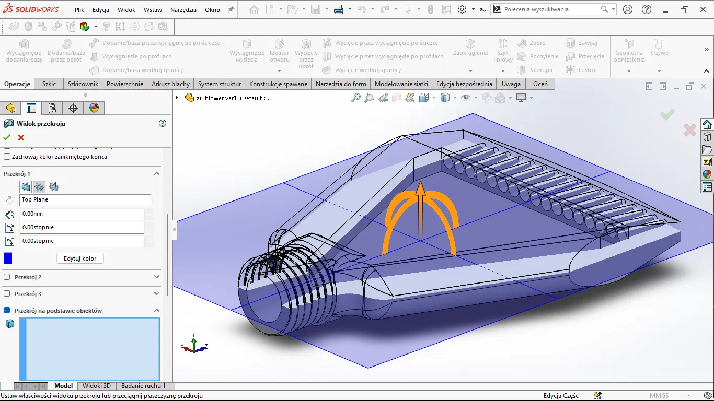Open the DisplayManager color sphere tab
Image resolution: width=714 pixels, height=401 pixels.
(94, 108)
